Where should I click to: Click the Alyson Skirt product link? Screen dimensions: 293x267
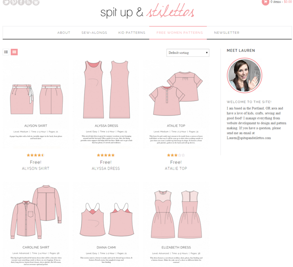point(36,169)
